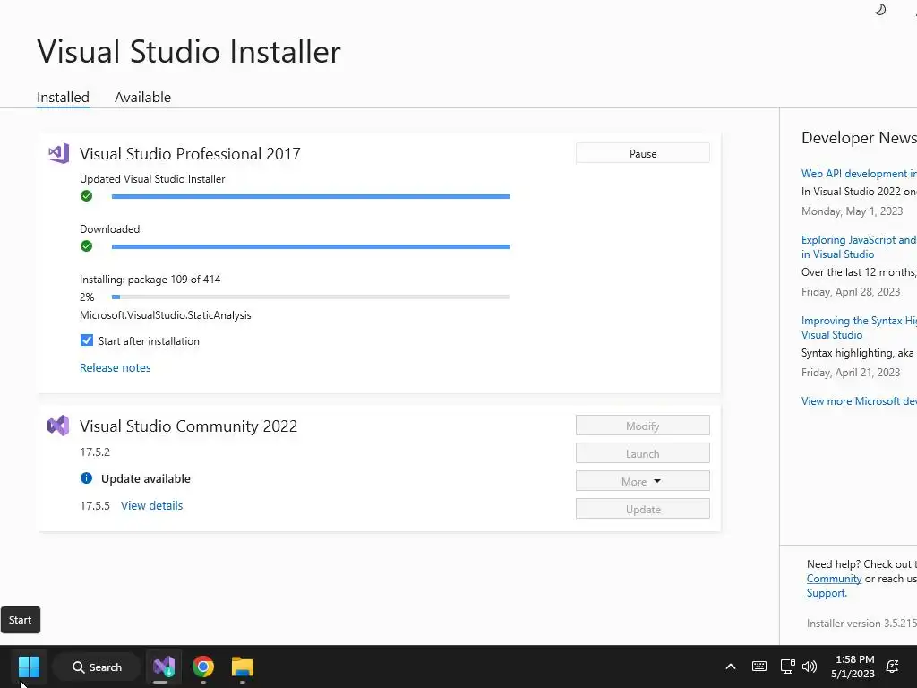Open the taskbar clock and date
The width and height of the screenshot is (917, 688).
[x=853, y=666]
